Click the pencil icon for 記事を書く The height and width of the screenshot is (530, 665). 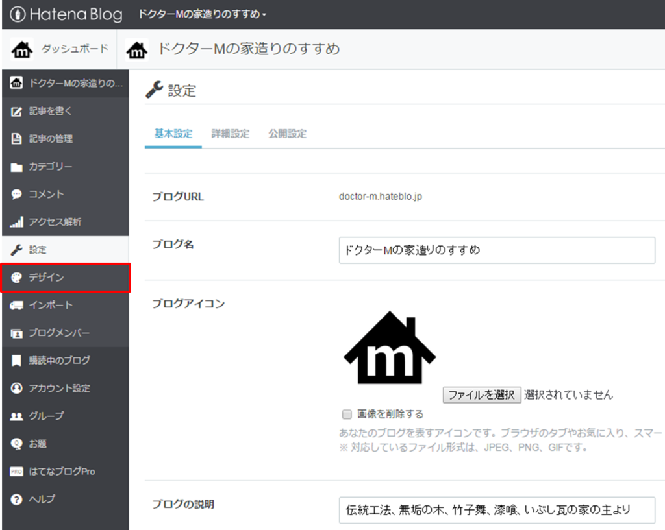[16, 112]
